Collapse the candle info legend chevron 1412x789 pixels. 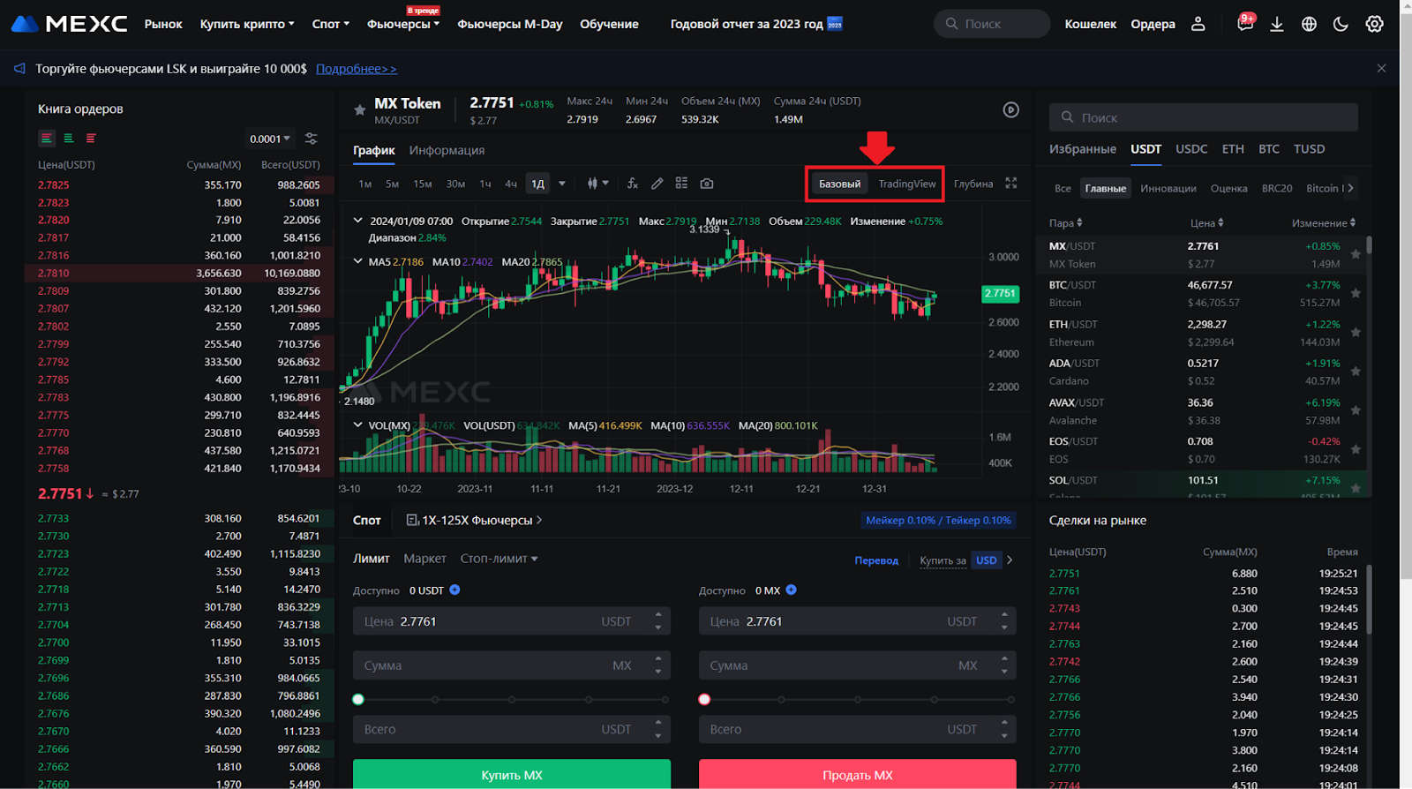point(357,221)
